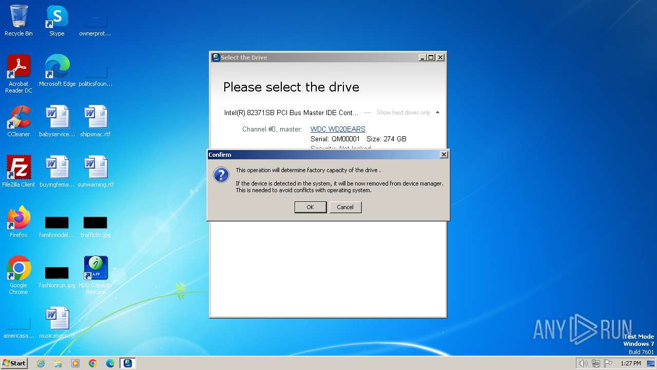Open Acrobat Reader DC shortcut
Viewport: 657px width, 370px height.
point(18,74)
